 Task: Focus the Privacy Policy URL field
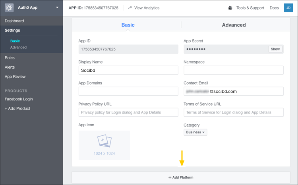pyautogui.click(x=128, y=112)
